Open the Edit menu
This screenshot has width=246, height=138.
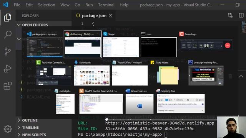pyautogui.click(x=29, y=5)
